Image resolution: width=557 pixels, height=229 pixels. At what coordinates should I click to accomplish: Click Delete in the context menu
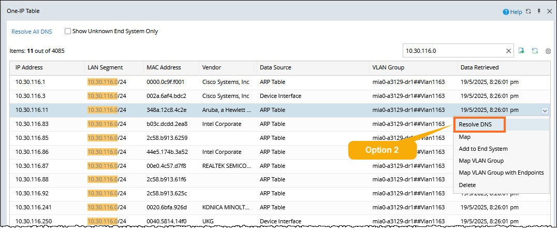click(x=467, y=185)
